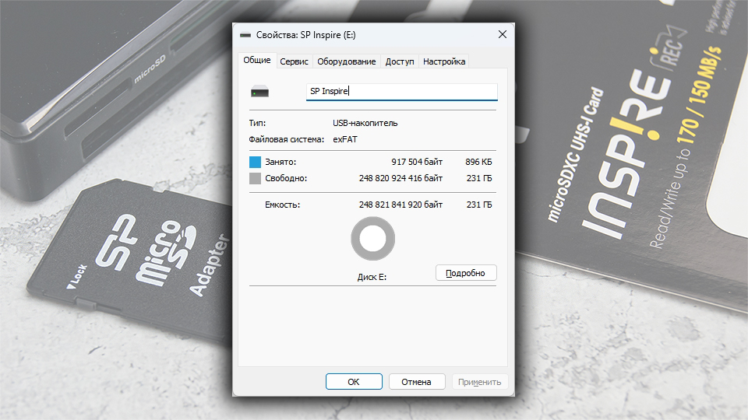Click the blue Занято color swatch
The width and height of the screenshot is (748, 420).
pyautogui.click(x=256, y=162)
